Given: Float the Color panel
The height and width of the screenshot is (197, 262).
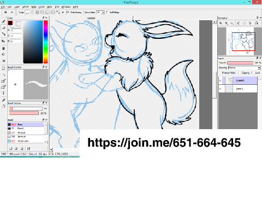Looking at the screenshot, I should pos(43,18).
